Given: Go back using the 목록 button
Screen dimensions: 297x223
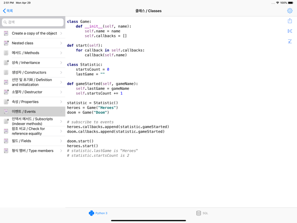Looking at the screenshot, I should pyautogui.click(x=8, y=11).
